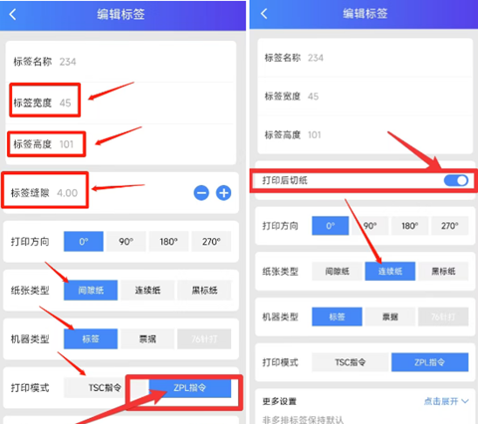Tap the back arrow in left screen

tap(13, 14)
